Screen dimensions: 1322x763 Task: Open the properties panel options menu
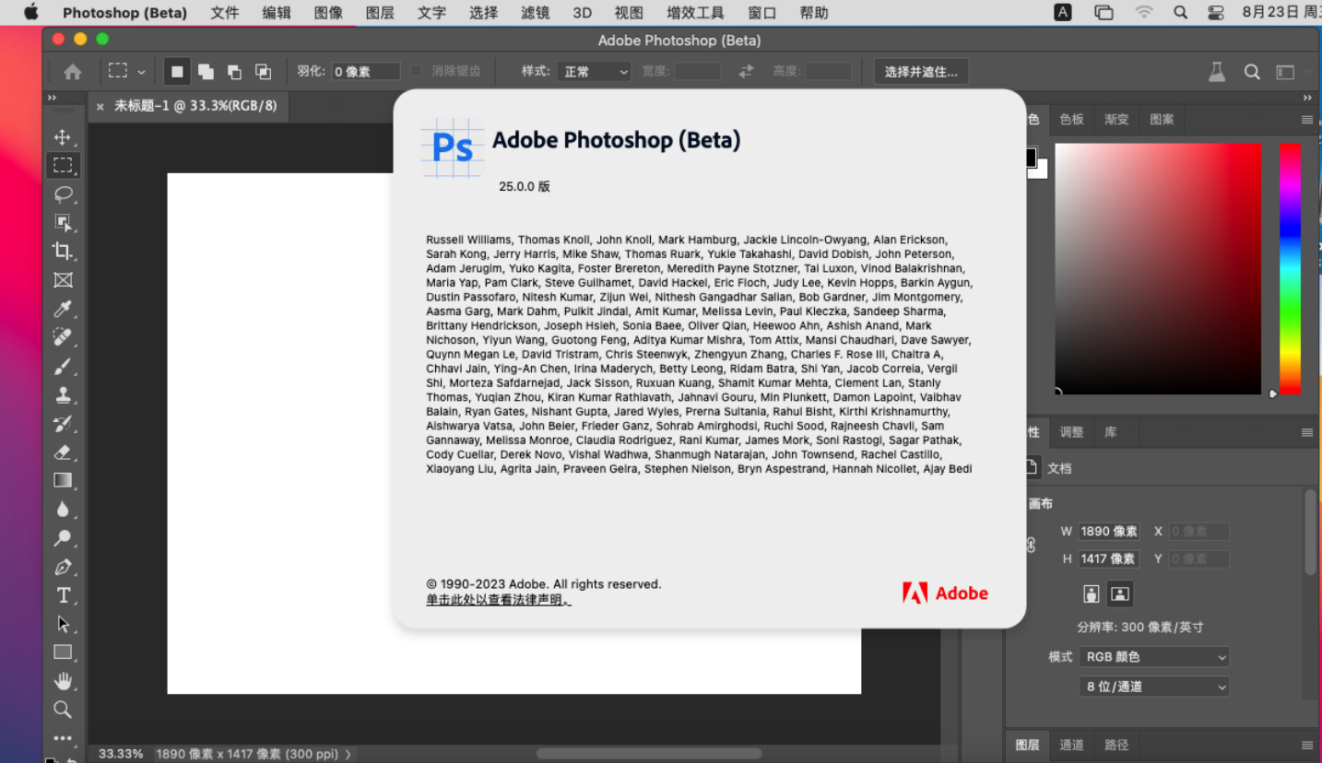click(1306, 432)
